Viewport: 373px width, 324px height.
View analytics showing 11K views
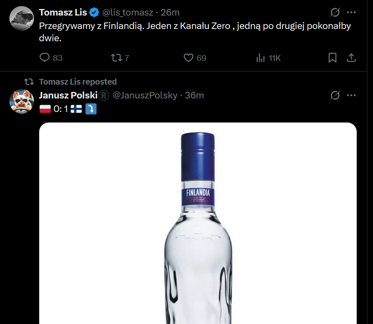coord(261,58)
